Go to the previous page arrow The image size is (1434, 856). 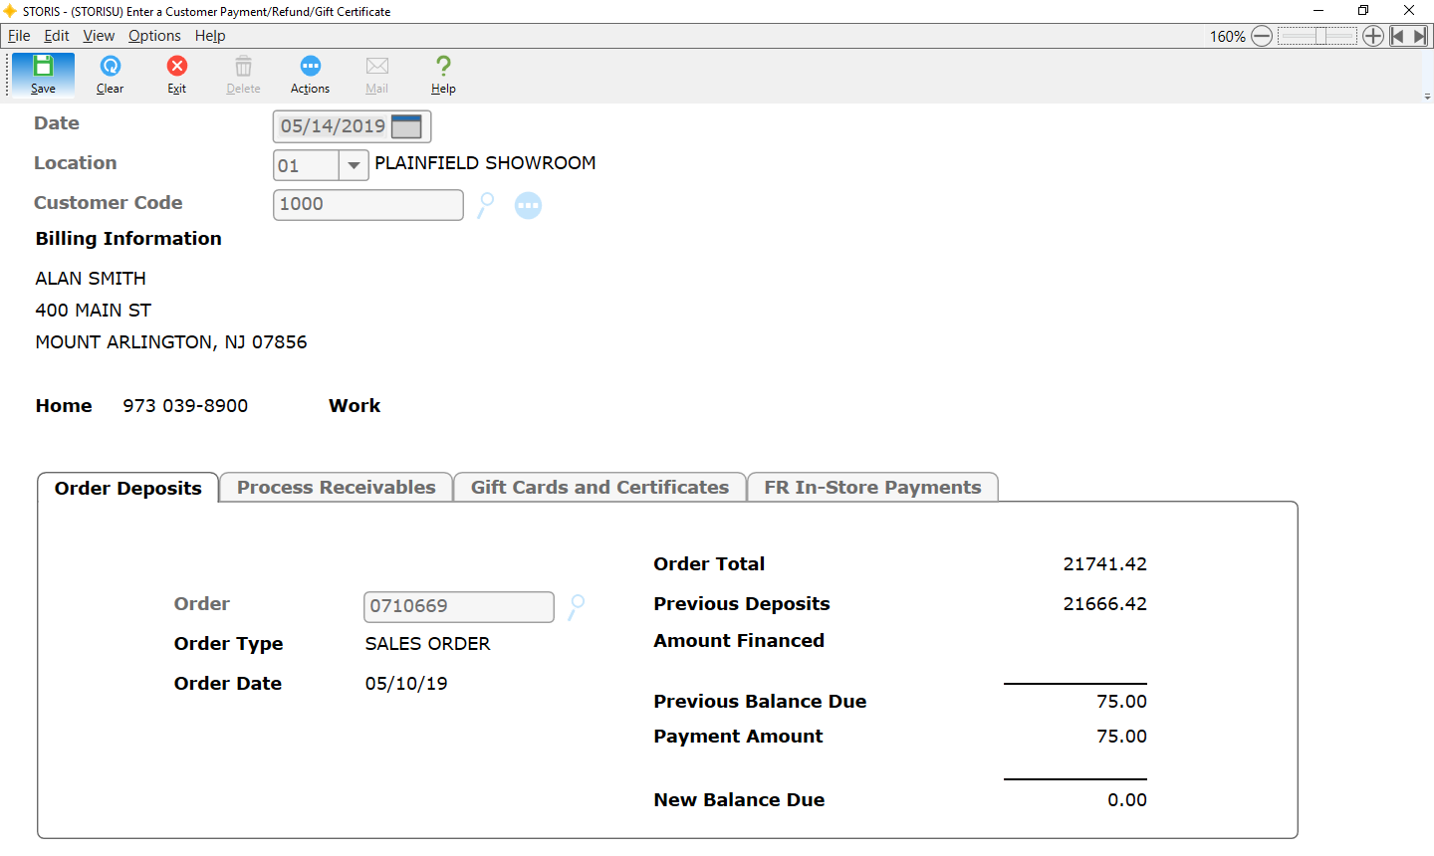(x=1397, y=36)
